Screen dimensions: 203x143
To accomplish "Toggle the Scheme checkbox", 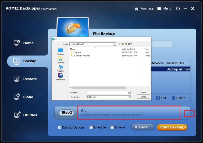I will 112,127.
